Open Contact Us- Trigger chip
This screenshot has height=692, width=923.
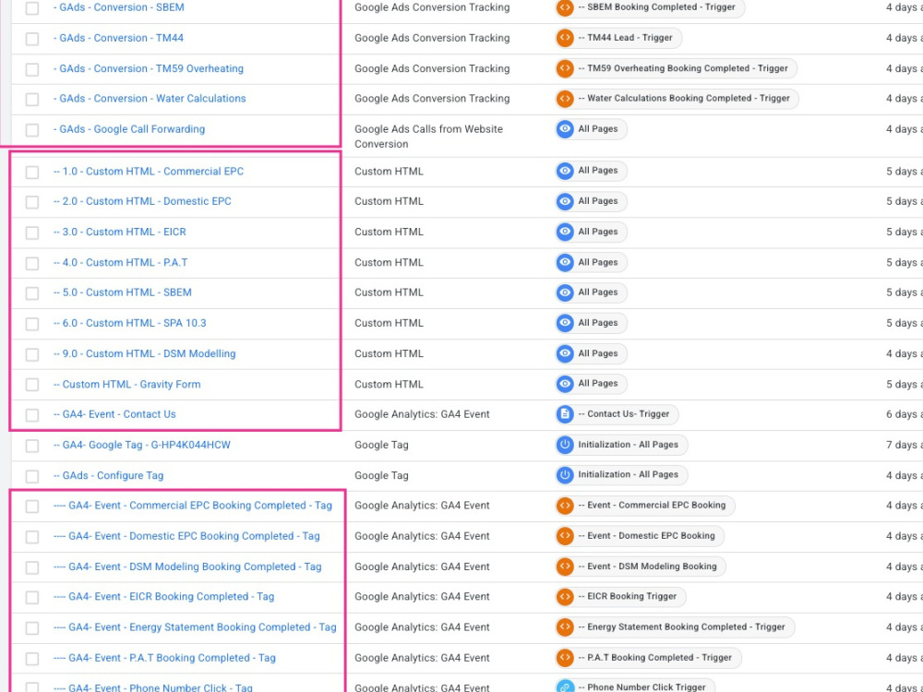pyautogui.click(x=617, y=414)
